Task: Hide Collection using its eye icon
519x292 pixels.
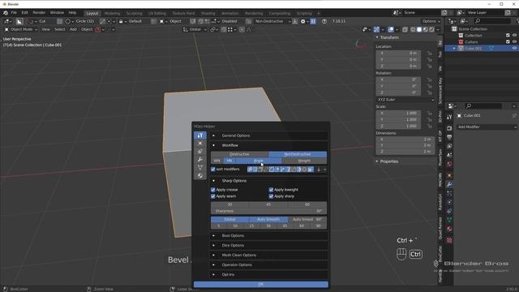Action: (514, 36)
